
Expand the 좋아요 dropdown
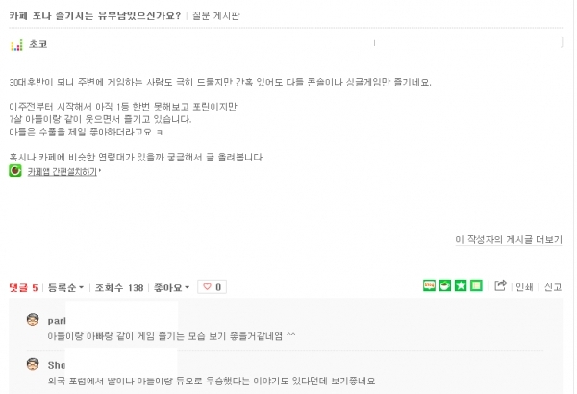pyautogui.click(x=171, y=287)
